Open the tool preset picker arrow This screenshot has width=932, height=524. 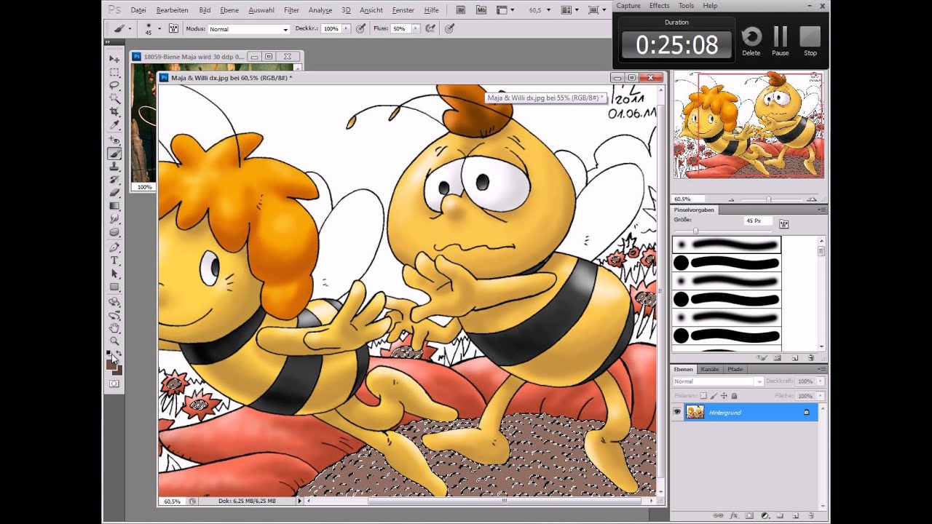tap(130, 29)
